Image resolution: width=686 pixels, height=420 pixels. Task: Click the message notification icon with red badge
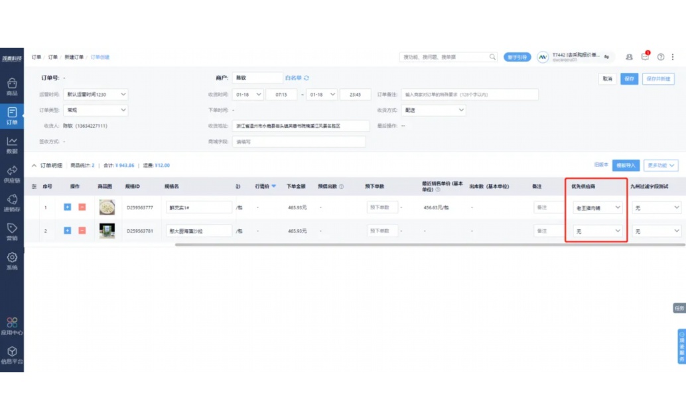645,57
